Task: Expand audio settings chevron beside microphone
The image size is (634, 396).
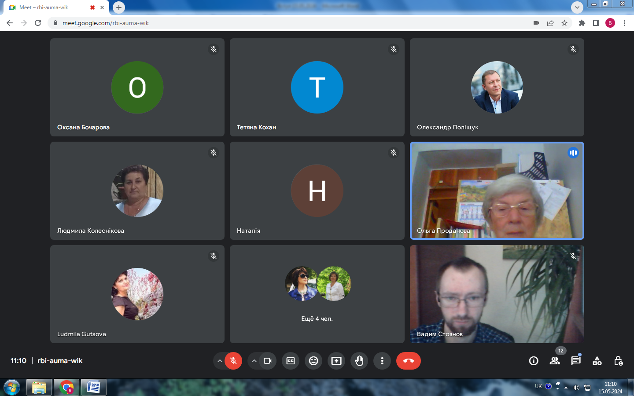Action: [219, 361]
